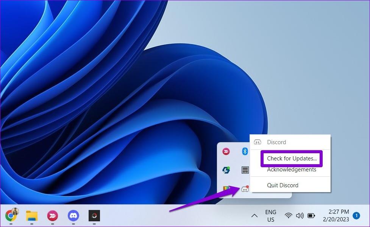Open the notification count badge

[x=356, y=215]
